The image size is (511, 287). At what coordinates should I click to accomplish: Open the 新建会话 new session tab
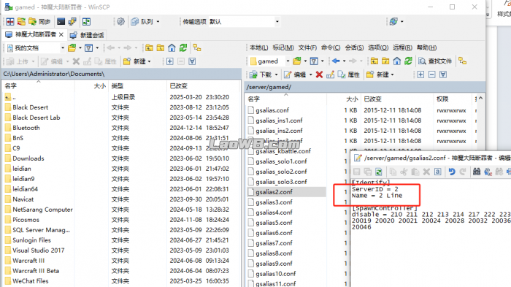(x=87, y=35)
